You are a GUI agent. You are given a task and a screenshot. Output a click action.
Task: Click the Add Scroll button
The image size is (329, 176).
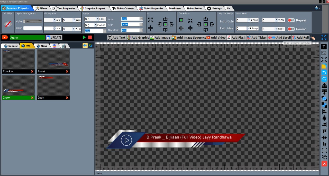(x=280, y=38)
